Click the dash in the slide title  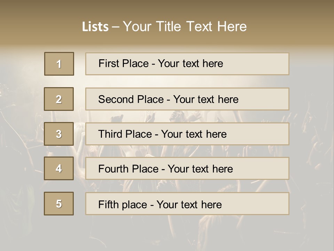click(116, 26)
